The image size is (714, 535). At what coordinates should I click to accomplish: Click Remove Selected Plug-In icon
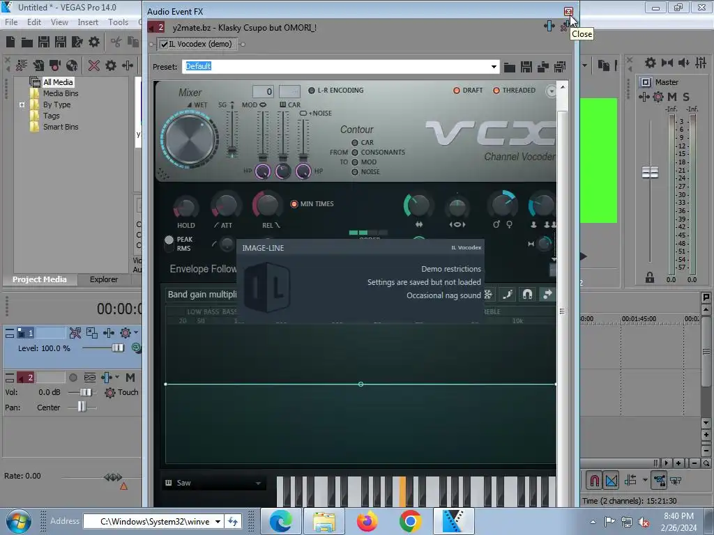coord(563,27)
